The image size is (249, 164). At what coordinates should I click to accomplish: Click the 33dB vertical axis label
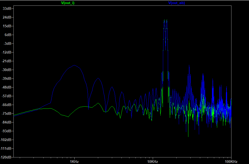pyautogui.click(x=7, y=8)
